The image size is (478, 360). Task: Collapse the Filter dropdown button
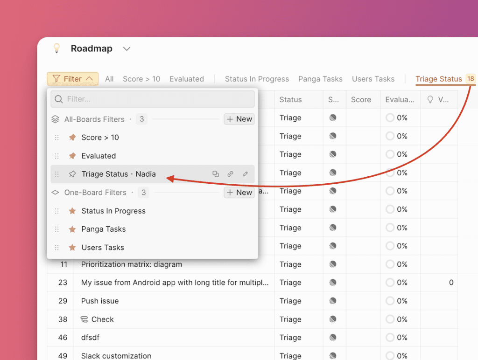[x=72, y=79]
